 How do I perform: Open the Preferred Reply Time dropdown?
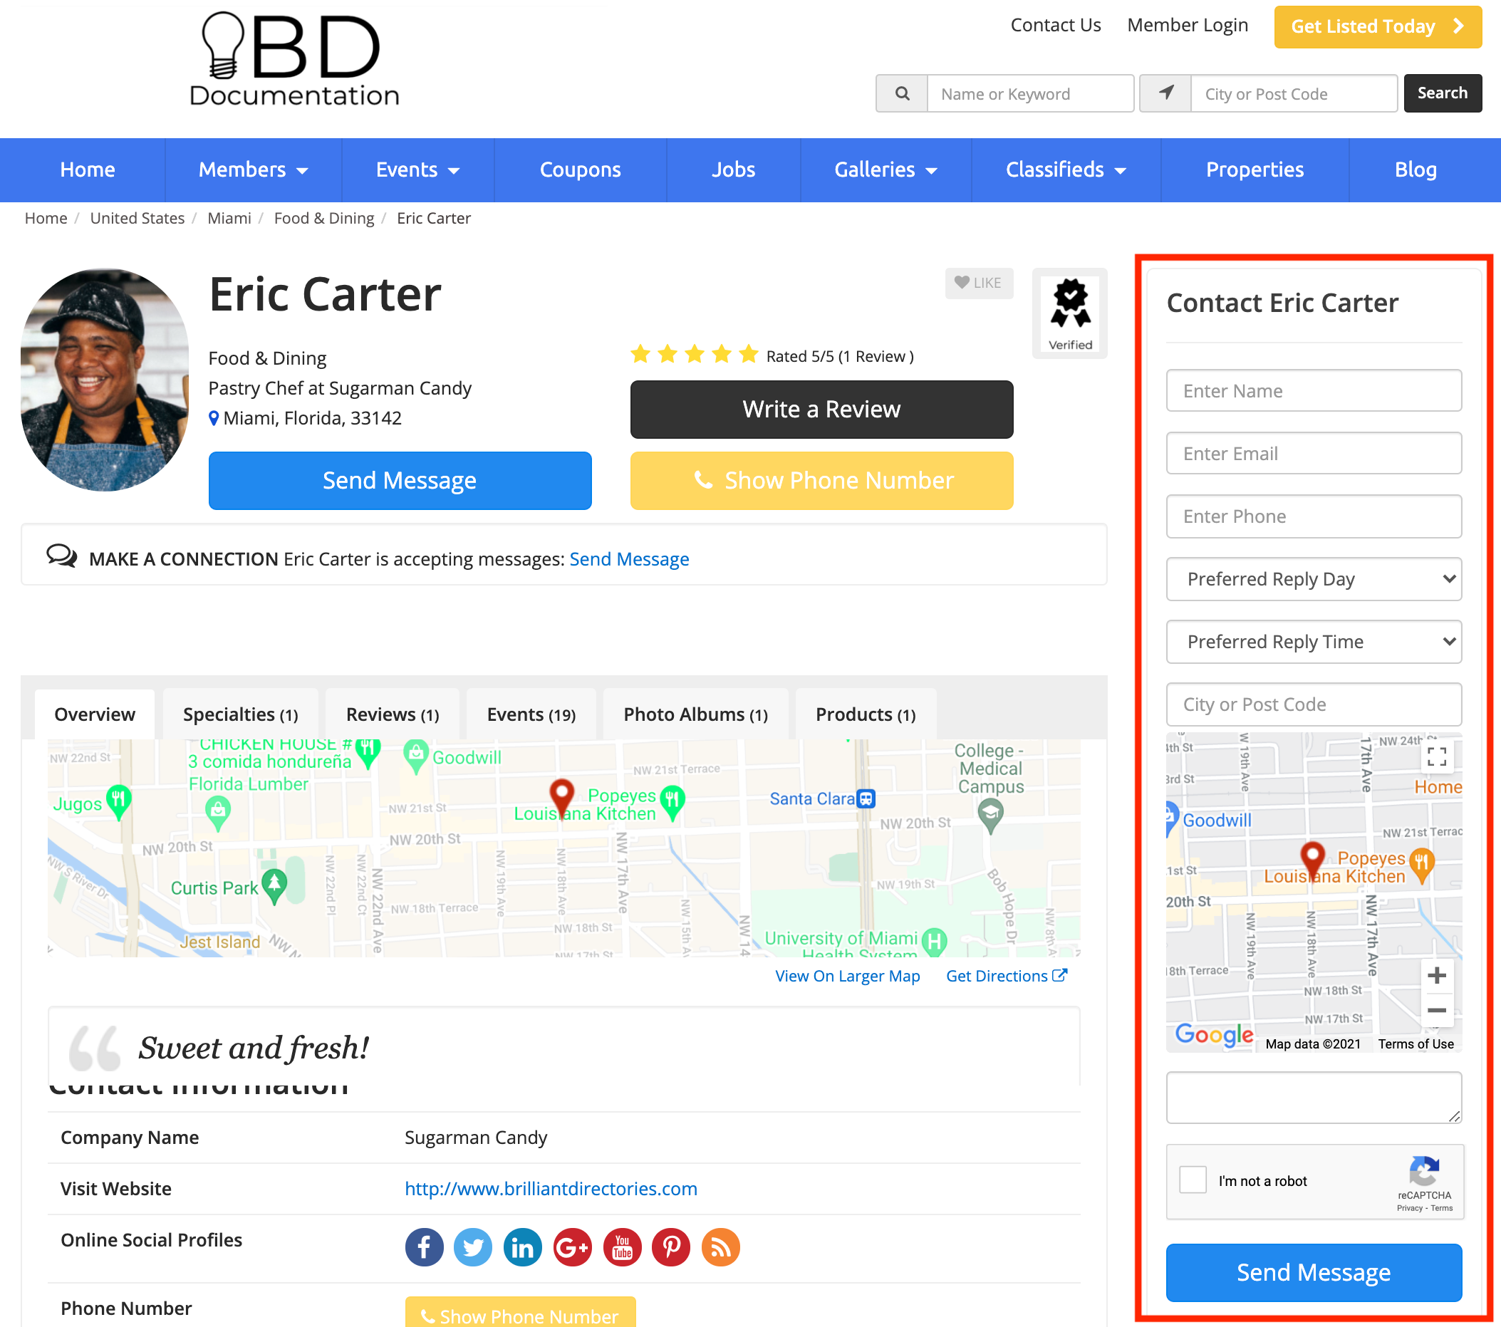point(1313,642)
